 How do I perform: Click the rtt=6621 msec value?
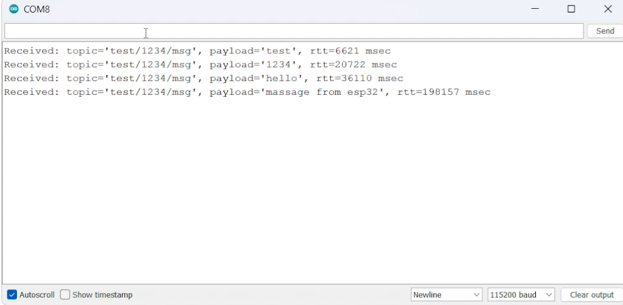pyautogui.click(x=350, y=51)
